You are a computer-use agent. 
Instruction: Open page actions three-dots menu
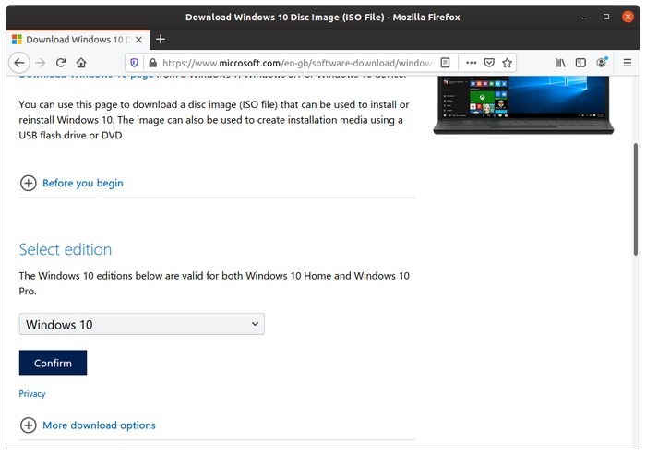click(x=471, y=63)
